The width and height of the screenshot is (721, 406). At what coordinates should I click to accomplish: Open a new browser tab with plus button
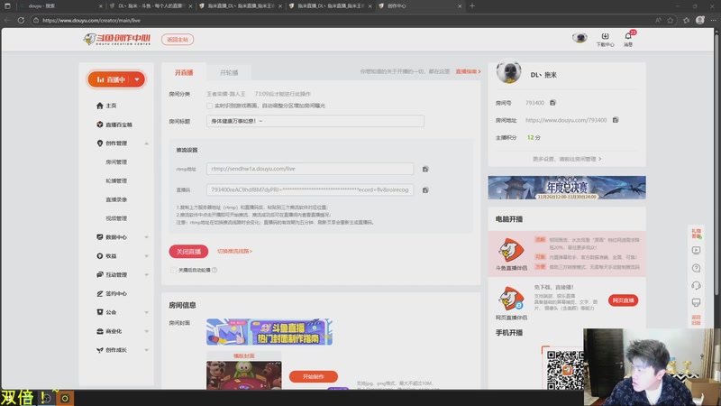point(471,6)
